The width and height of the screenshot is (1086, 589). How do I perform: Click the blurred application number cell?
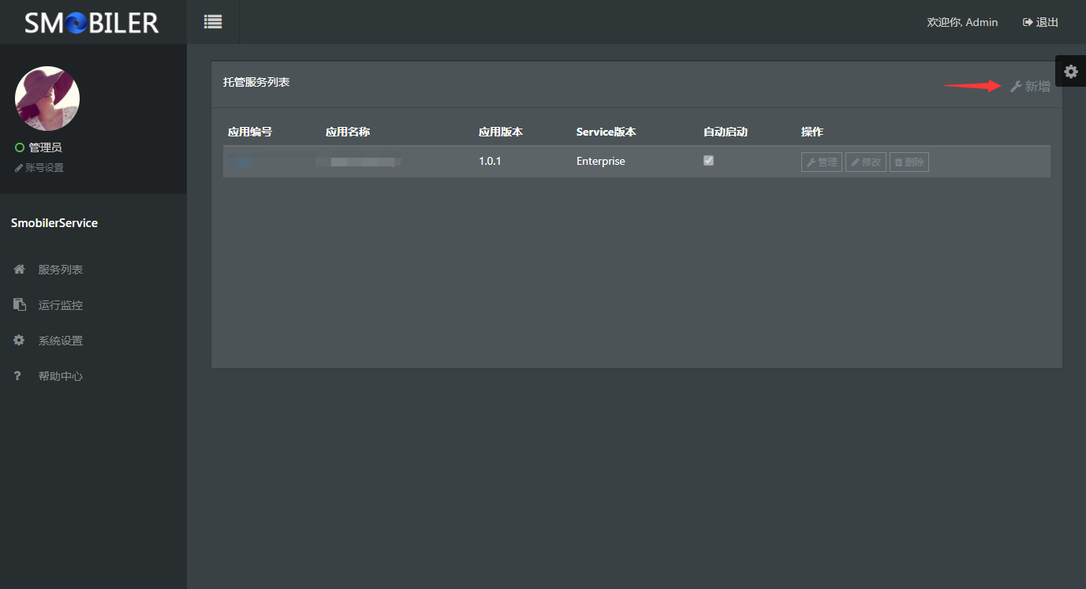point(241,162)
